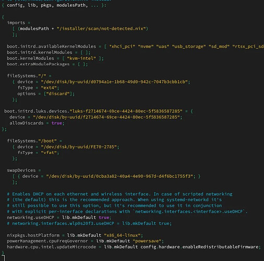The image size is (264, 261).
Task: Click the "powersave" governor string
Action: (x=147, y=241)
